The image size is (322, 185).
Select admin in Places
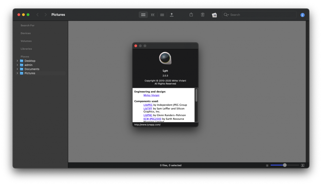[x=28, y=65]
